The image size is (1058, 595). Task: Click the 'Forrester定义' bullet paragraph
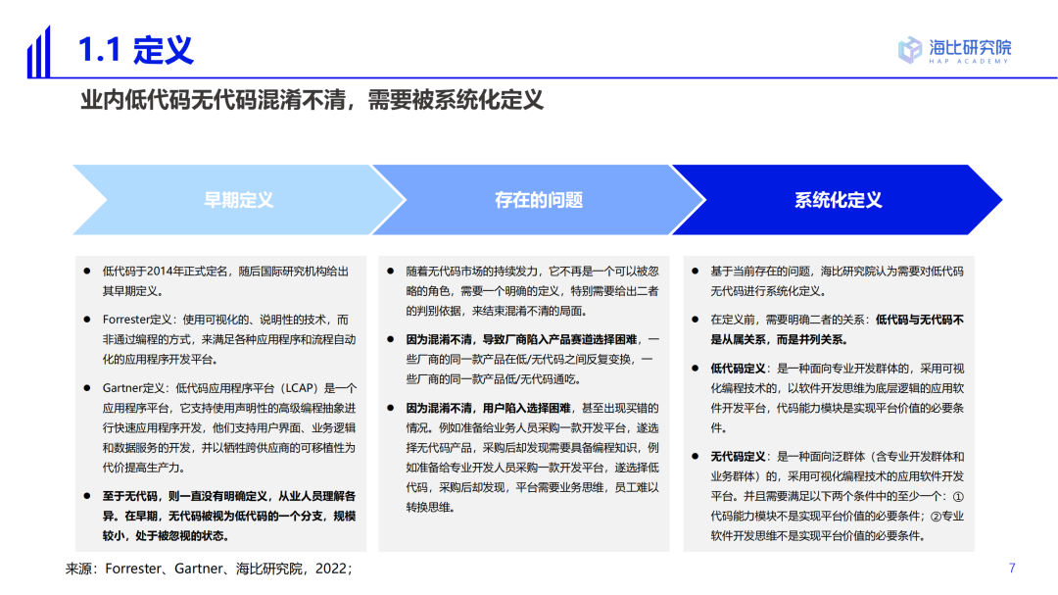coord(228,339)
